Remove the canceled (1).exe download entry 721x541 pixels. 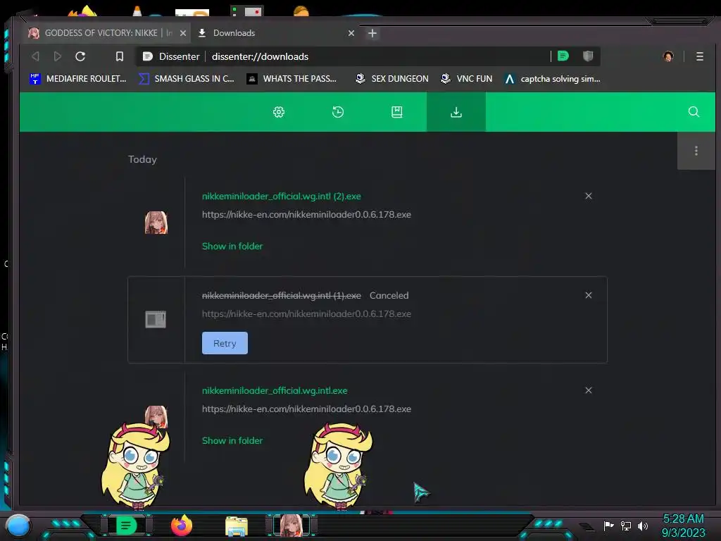588,295
